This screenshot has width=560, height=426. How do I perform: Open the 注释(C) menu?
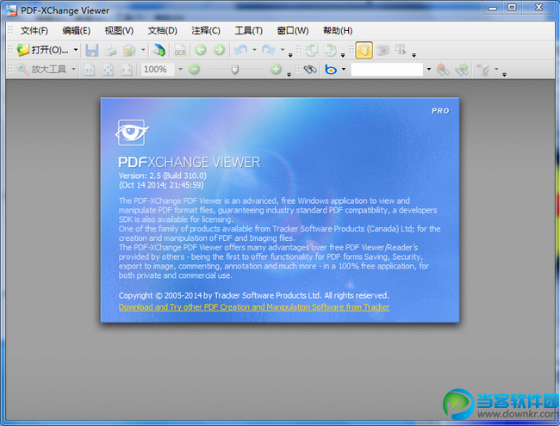coord(206,31)
